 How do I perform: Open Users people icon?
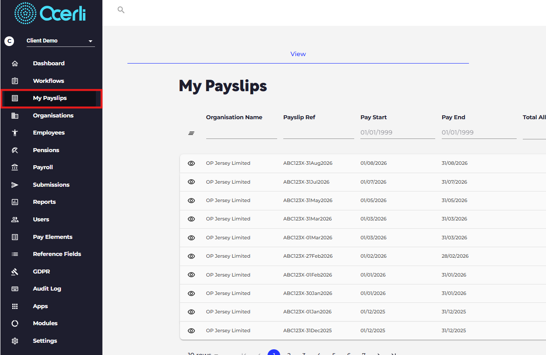15,220
